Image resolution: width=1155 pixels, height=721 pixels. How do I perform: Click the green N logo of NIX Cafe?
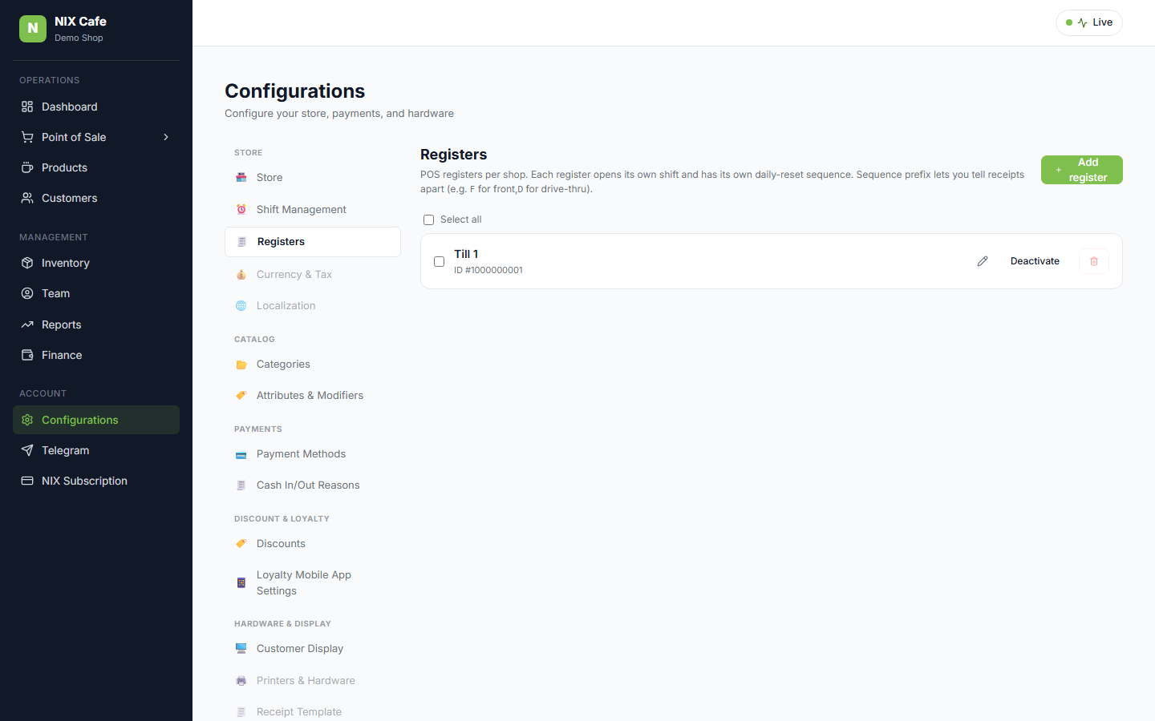point(33,29)
